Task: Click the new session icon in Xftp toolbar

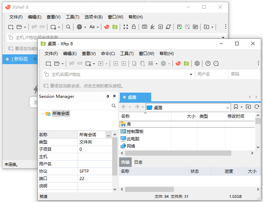Action: coord(48,63)
